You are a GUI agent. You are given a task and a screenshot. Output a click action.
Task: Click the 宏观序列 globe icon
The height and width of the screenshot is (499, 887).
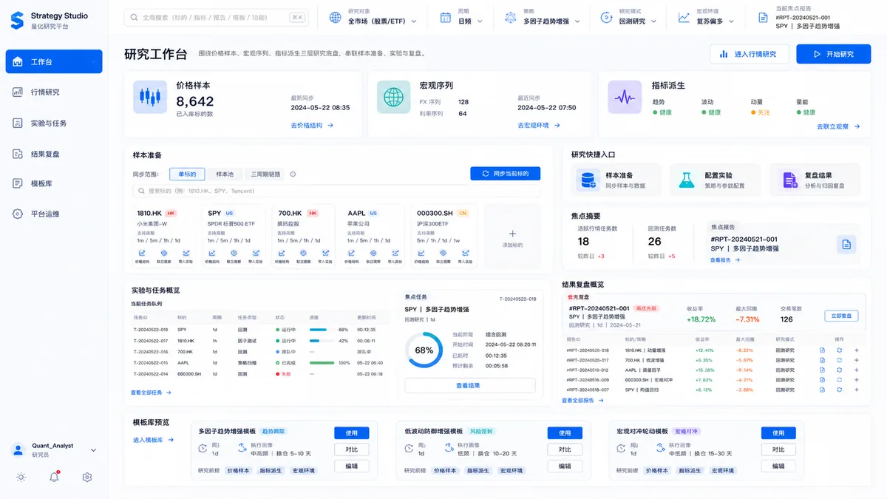pos(393,97)
